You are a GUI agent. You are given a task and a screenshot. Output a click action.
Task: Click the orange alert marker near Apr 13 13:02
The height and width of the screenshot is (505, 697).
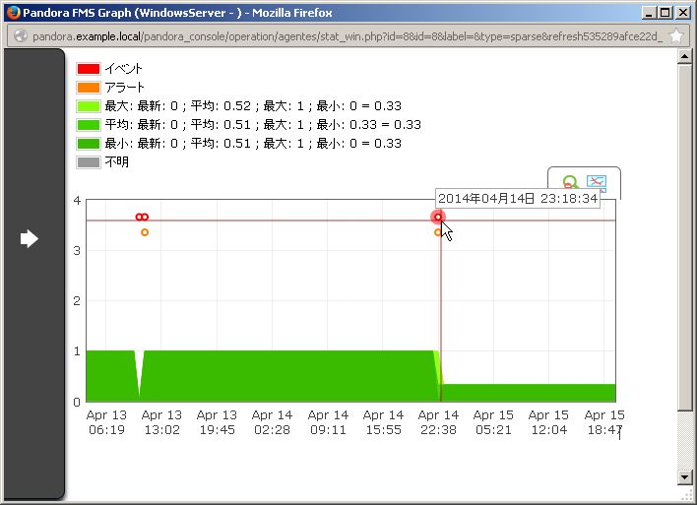click(x=145, y=232)
